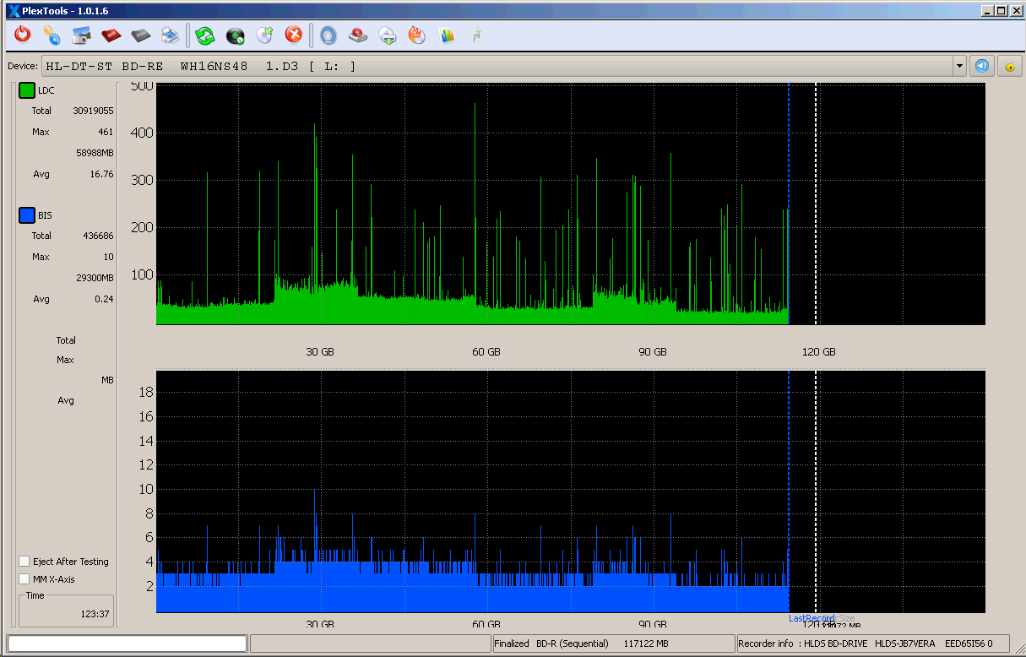Open the Device drive dropdown arrow

959,66
